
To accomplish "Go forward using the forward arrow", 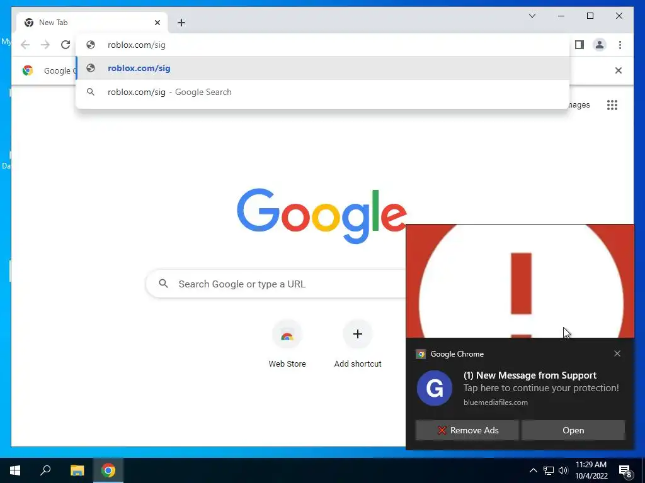I will 45,45.
